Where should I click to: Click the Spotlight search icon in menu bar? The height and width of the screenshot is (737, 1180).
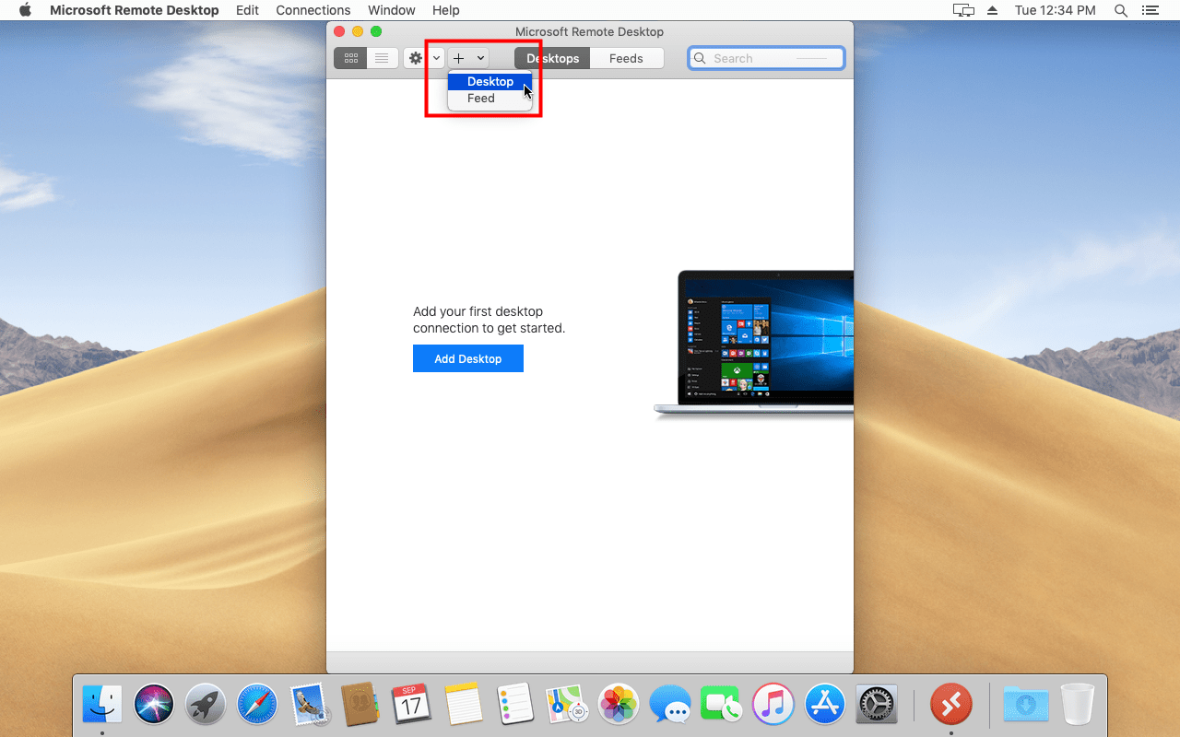(x=1121, y=10)
